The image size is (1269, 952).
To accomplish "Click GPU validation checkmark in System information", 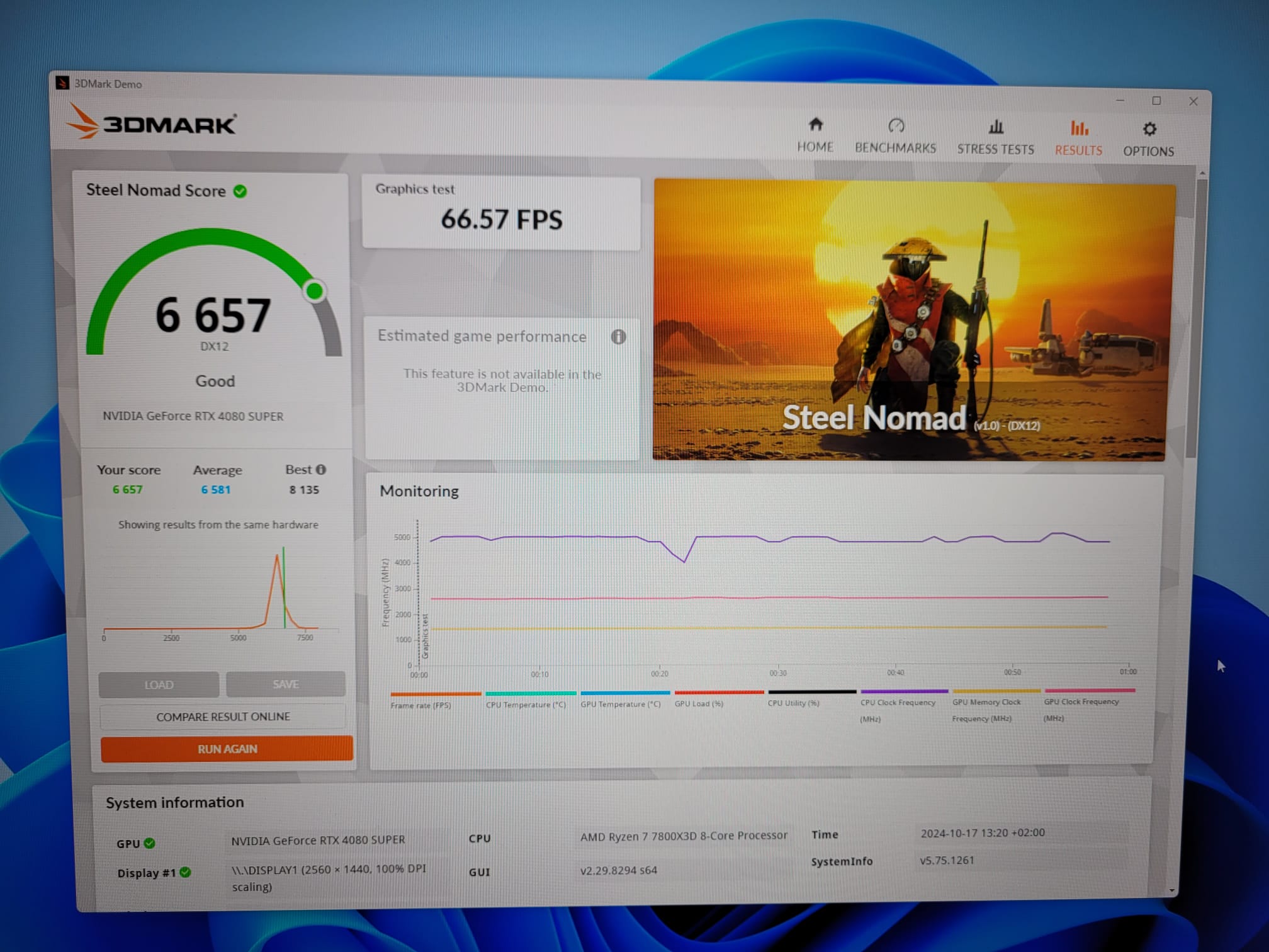I will click(x=150, y=843).
